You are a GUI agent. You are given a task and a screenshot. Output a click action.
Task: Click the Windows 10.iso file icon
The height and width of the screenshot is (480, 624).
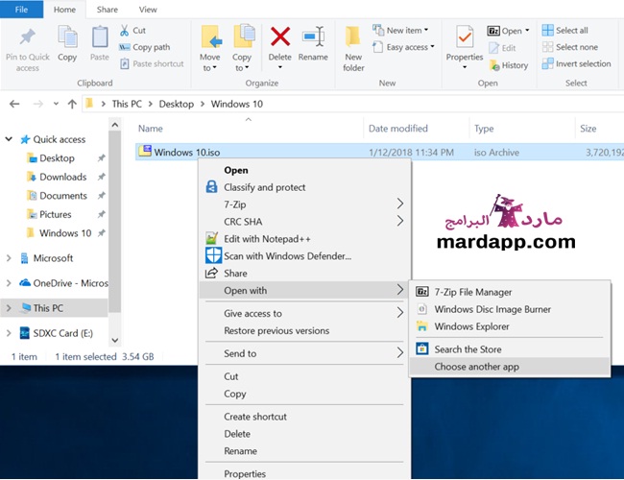145,152
